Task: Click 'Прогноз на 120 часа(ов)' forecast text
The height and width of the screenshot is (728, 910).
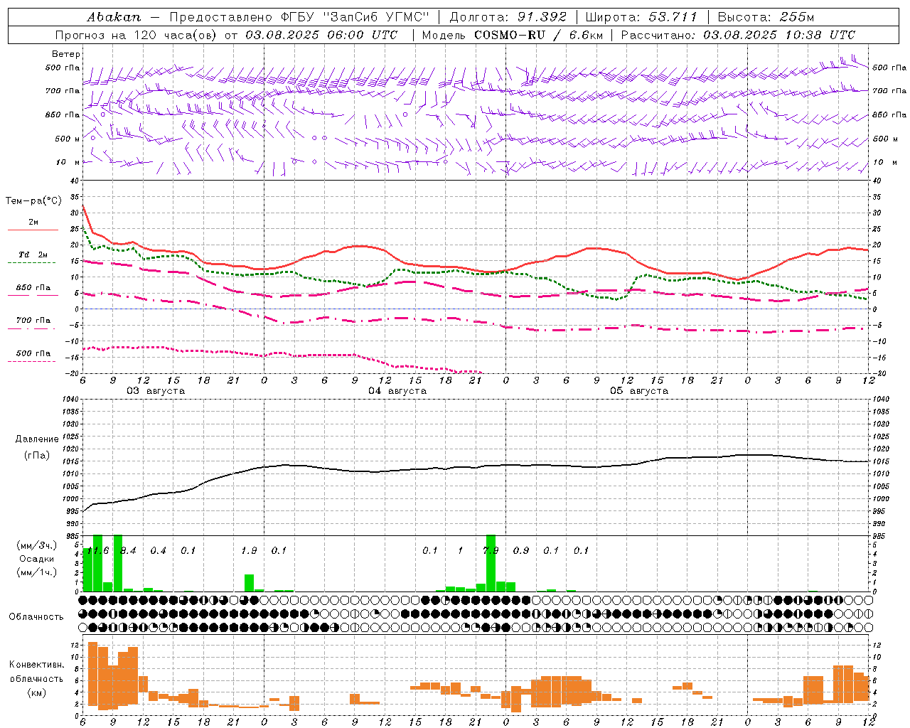Action: coord(136,35)
